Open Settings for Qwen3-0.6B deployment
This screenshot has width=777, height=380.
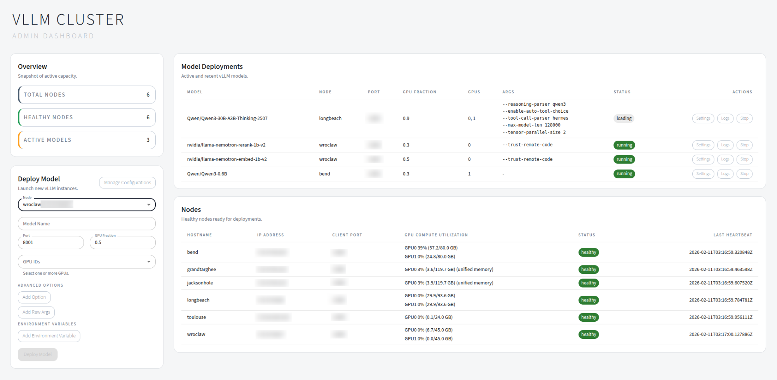pos(703,174)
